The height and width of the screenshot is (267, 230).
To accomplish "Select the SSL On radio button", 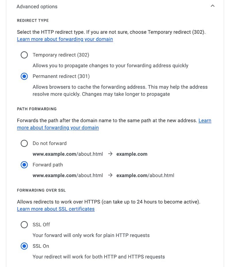I will (24, 246).
